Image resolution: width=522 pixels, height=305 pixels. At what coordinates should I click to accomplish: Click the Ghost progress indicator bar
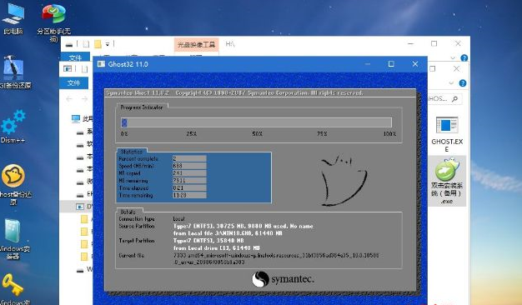point(256,122)
